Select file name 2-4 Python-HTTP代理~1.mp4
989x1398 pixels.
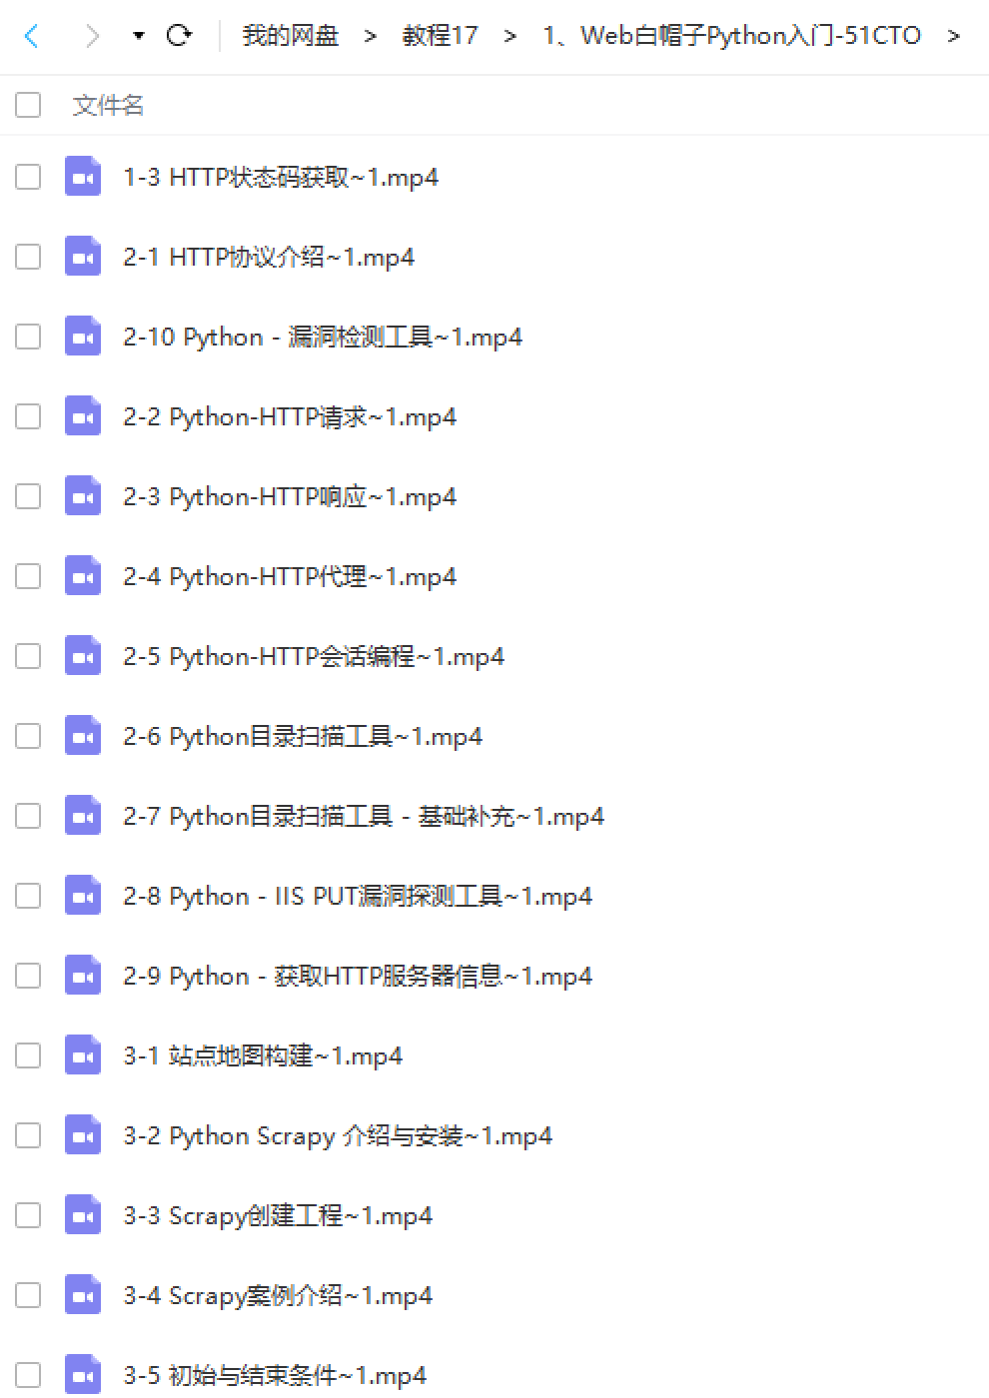pos(290,577)
